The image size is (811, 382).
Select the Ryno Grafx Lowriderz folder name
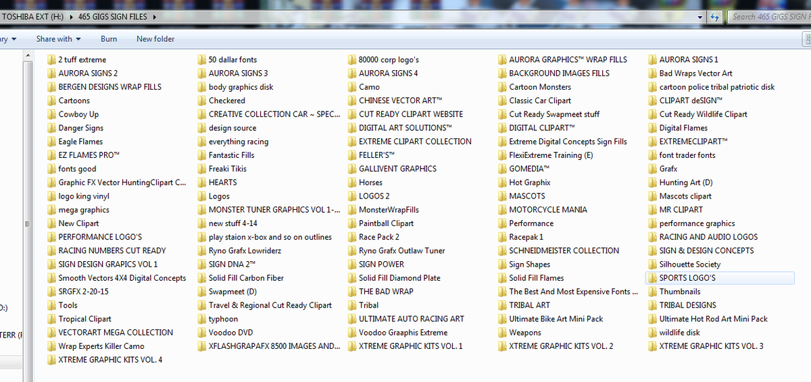point(245,250)
